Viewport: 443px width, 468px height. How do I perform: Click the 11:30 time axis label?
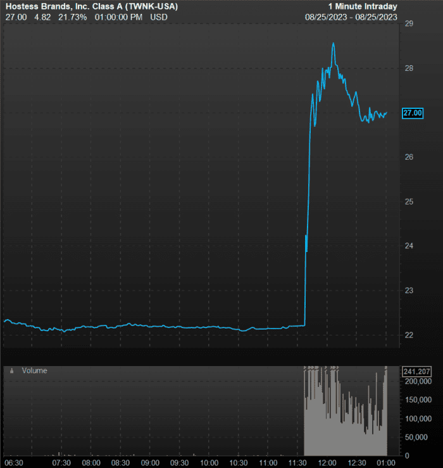coord(297,463)
